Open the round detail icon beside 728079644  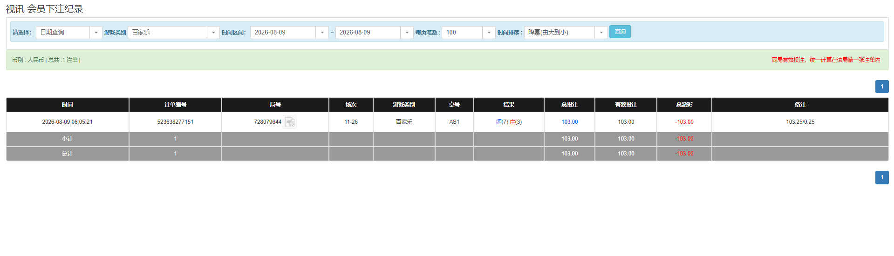pyautogui.click(x=290, y=122)
